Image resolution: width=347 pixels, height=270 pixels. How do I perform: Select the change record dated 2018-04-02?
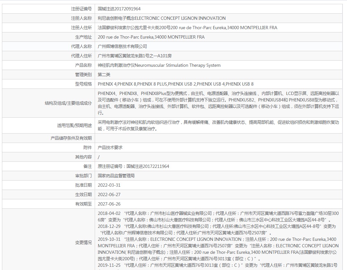pos(218,217)
